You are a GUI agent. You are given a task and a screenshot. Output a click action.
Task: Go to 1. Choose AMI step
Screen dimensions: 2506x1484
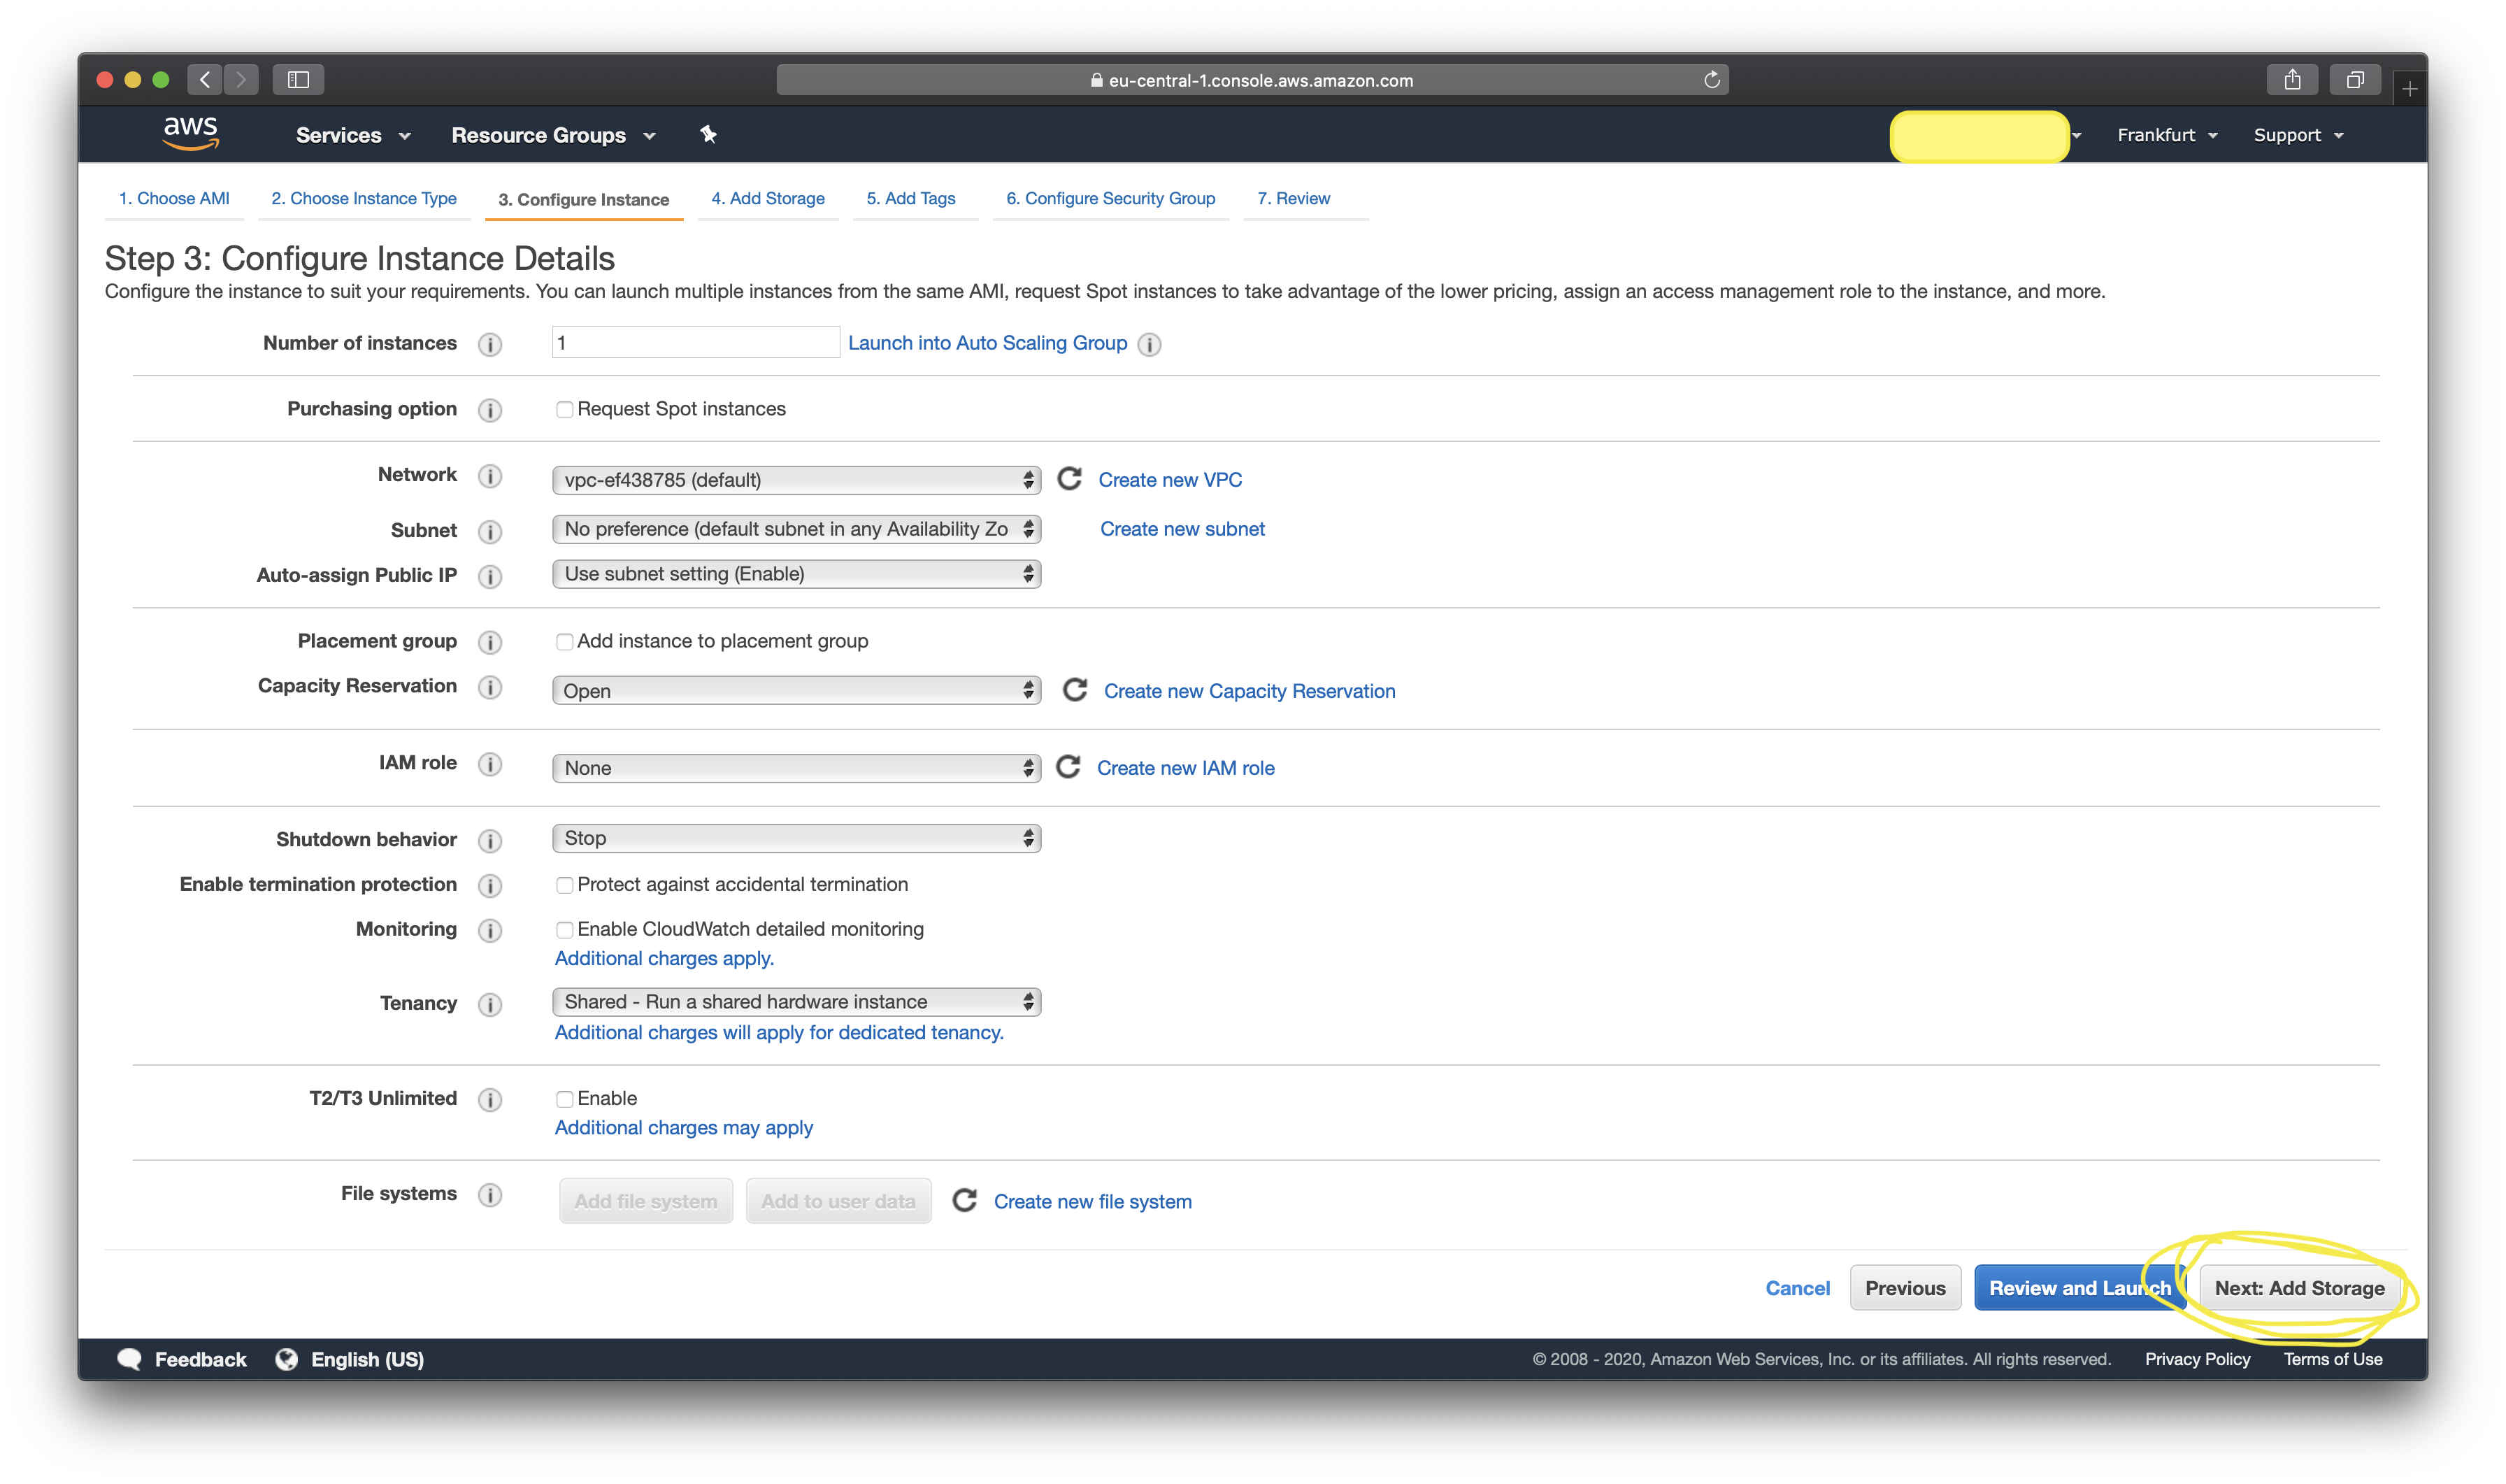174,198
